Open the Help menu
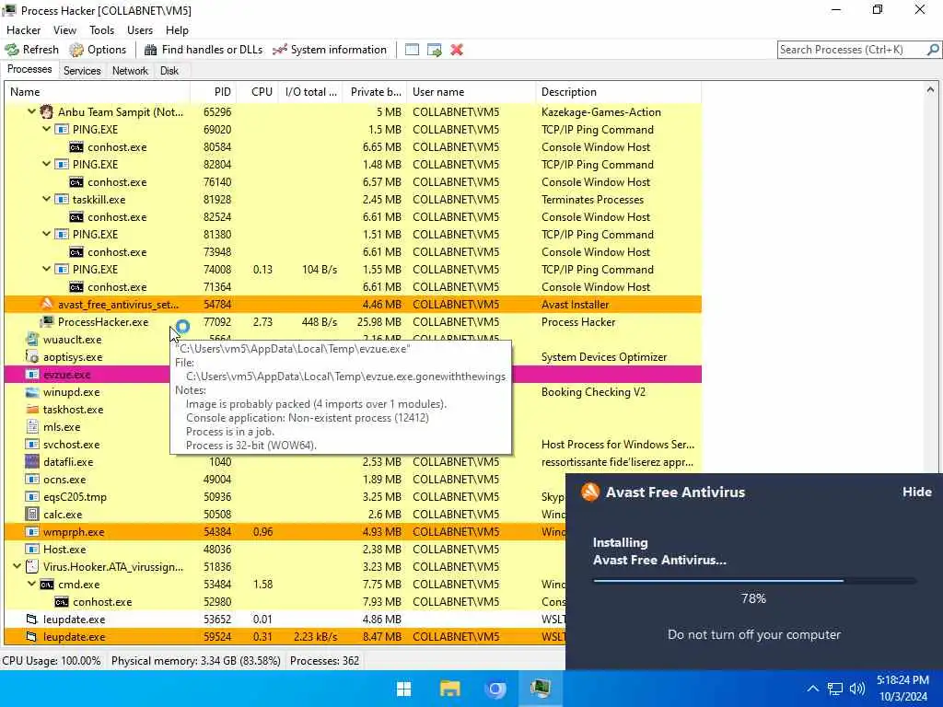The image size is (943, 707). (x=177, y=30)
